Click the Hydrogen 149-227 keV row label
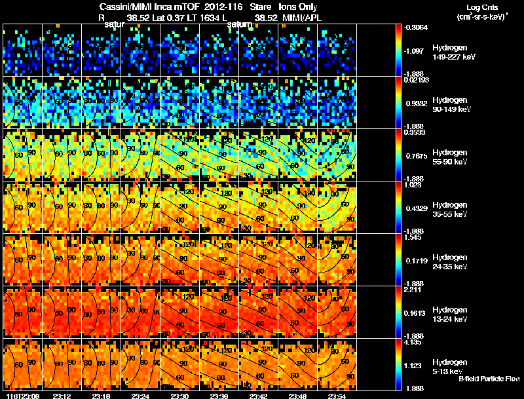The width and height of the screenshot is (524, 399). [453, 52]
